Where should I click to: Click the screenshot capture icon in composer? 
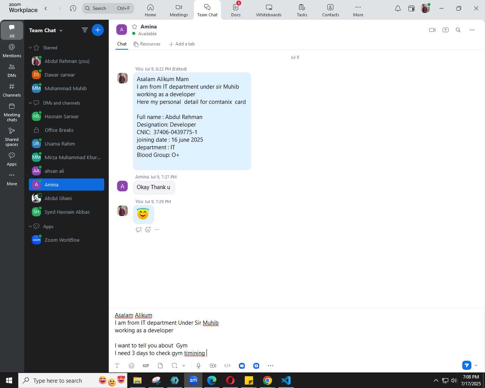(174, 366)
